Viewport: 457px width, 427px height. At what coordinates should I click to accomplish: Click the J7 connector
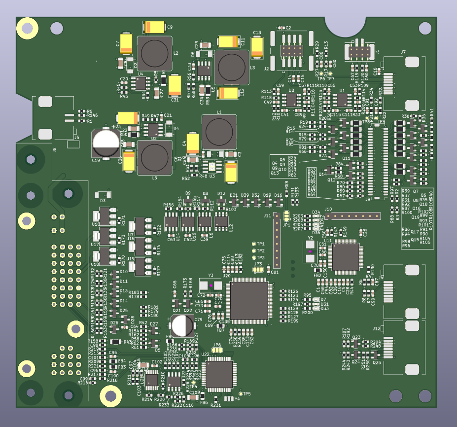tap(404, 84)
